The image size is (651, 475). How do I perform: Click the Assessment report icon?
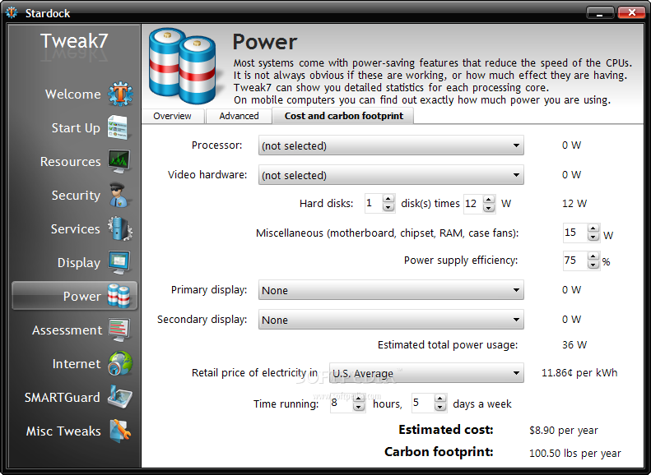(119, 330)
